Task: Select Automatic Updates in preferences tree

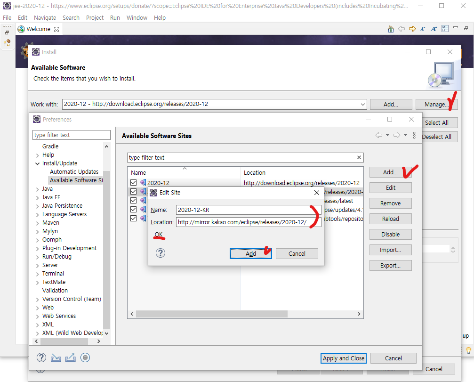Action: click(x=74, y=172)
